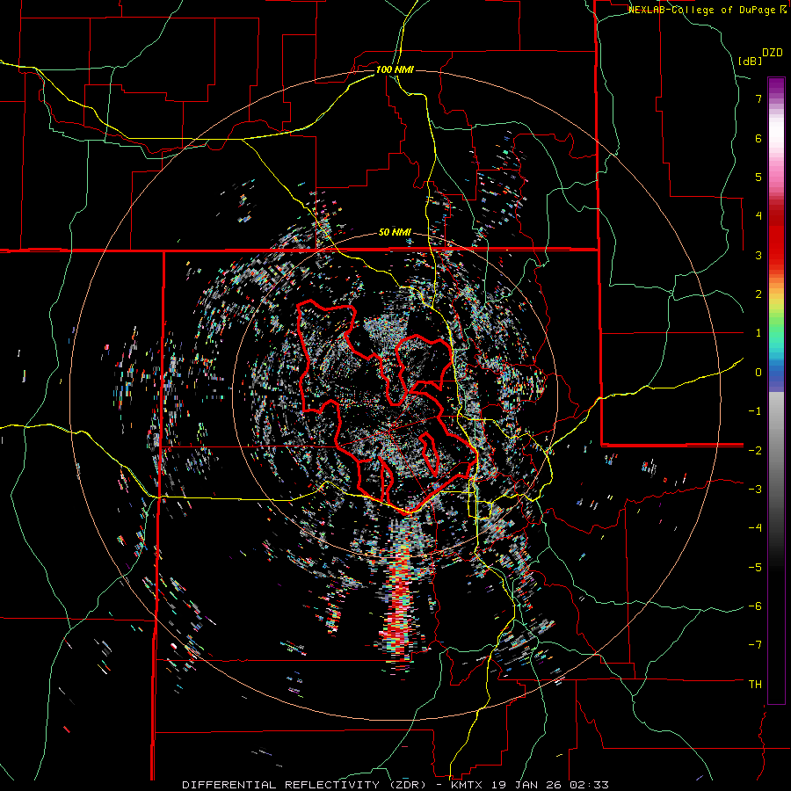Click the 100 NMI range ring label
The width and height of the screenshot is (791, 791).
coord(395,69)
